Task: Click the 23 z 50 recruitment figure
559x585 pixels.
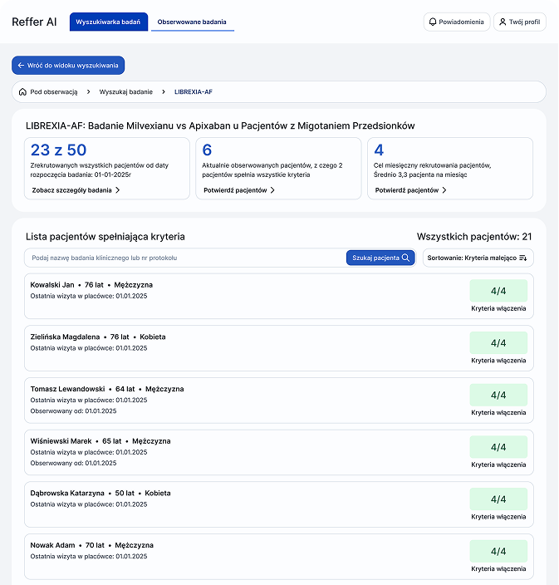Action: (58, 150)
